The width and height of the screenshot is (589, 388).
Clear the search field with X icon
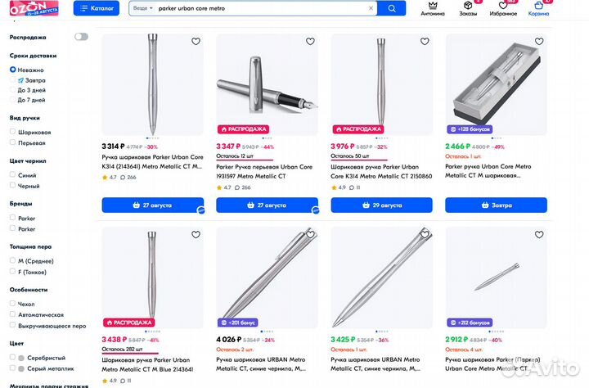[x=371, y=8]
